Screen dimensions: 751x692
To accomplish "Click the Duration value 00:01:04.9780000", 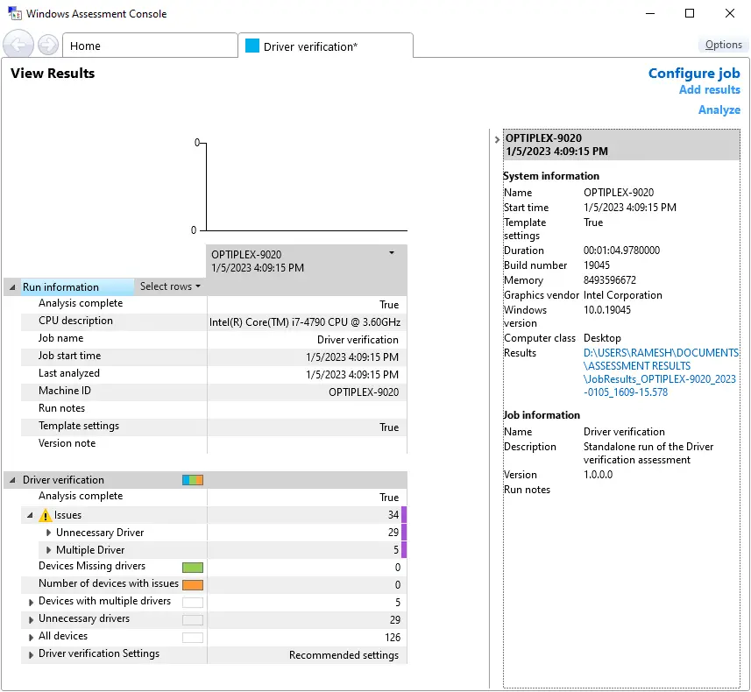I will pyautogui.click(x=621, y=251).
